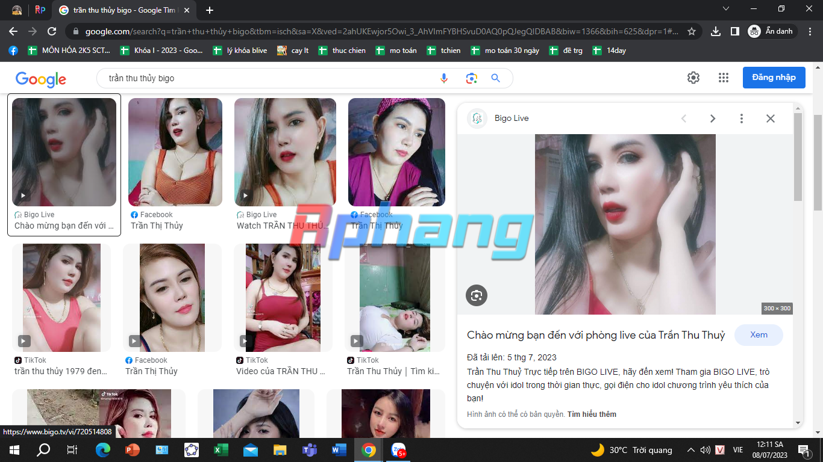The image size is (823, 462).
Task: Open Google quick settings gear
Action: [693, 78]
